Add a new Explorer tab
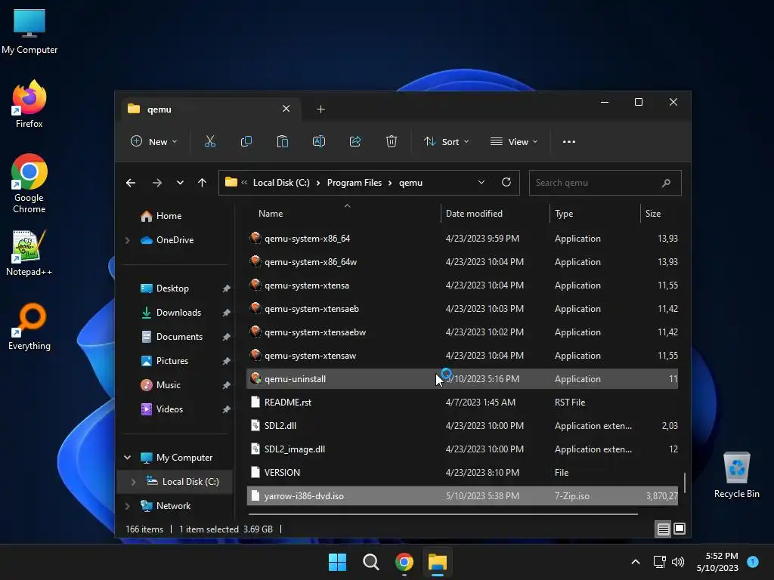 pos(320,109)
